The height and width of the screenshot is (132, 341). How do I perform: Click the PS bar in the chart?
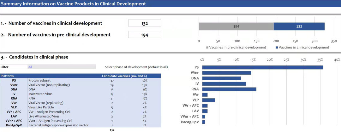[262, 67]
